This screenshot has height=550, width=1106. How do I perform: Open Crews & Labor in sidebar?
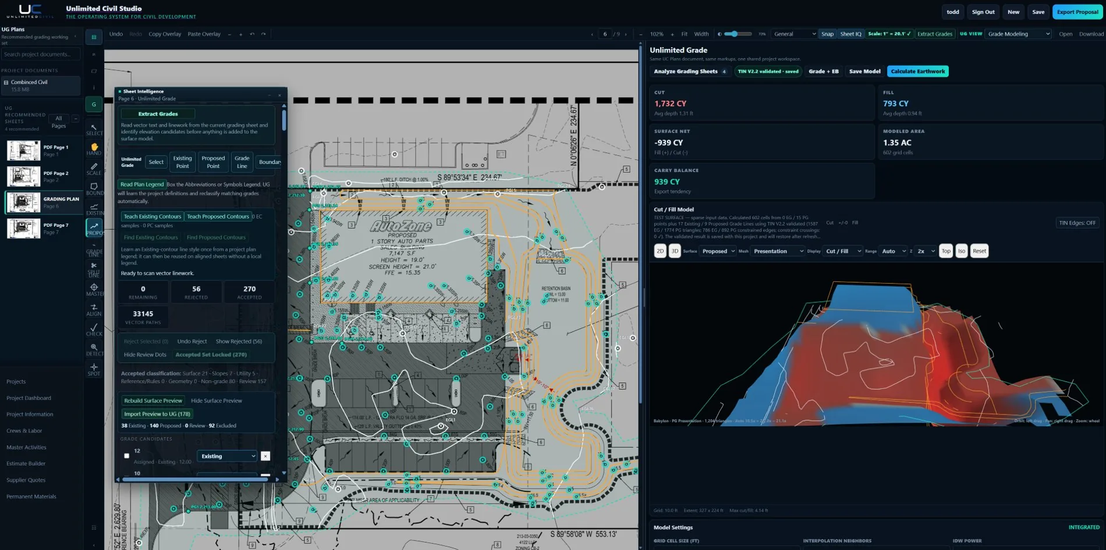pyautogui.click(x=24, y=431)
